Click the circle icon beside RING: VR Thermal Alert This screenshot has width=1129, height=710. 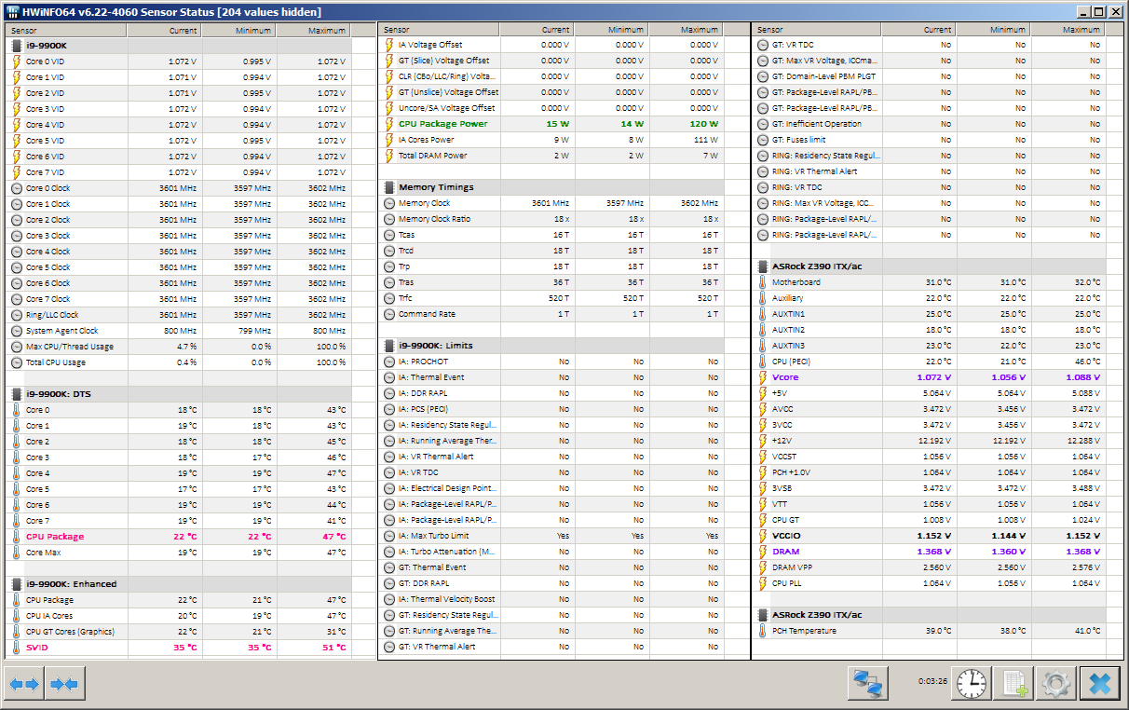762,171
